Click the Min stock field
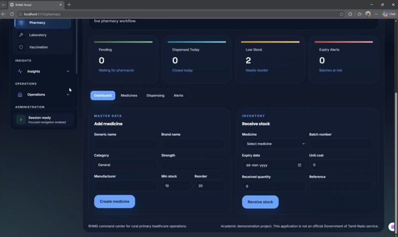Screen dimensions: 398x237 click(x=176, y=186)
